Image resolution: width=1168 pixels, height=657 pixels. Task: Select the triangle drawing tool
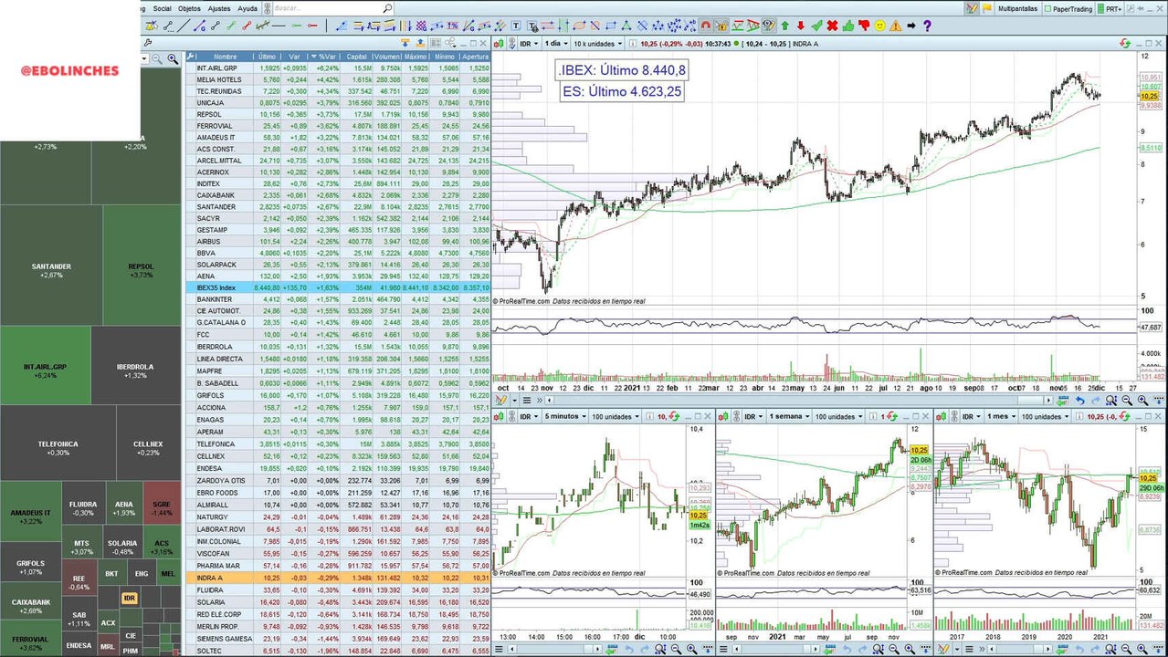coord(626,26)
